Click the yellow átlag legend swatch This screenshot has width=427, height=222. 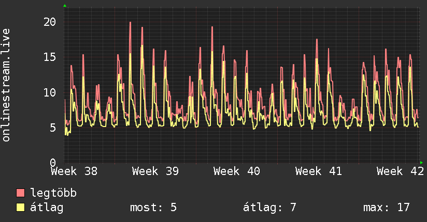pos(20,208)
